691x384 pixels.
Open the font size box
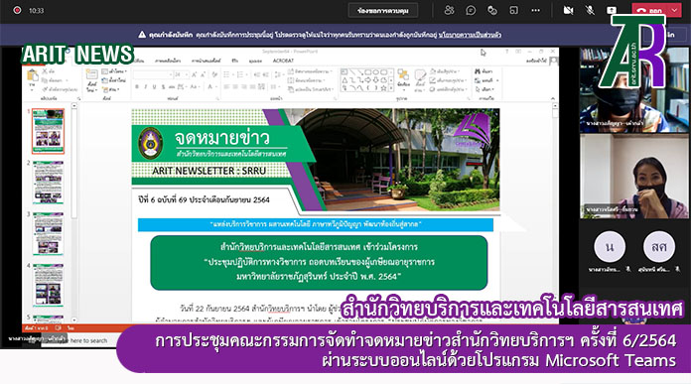181,74
